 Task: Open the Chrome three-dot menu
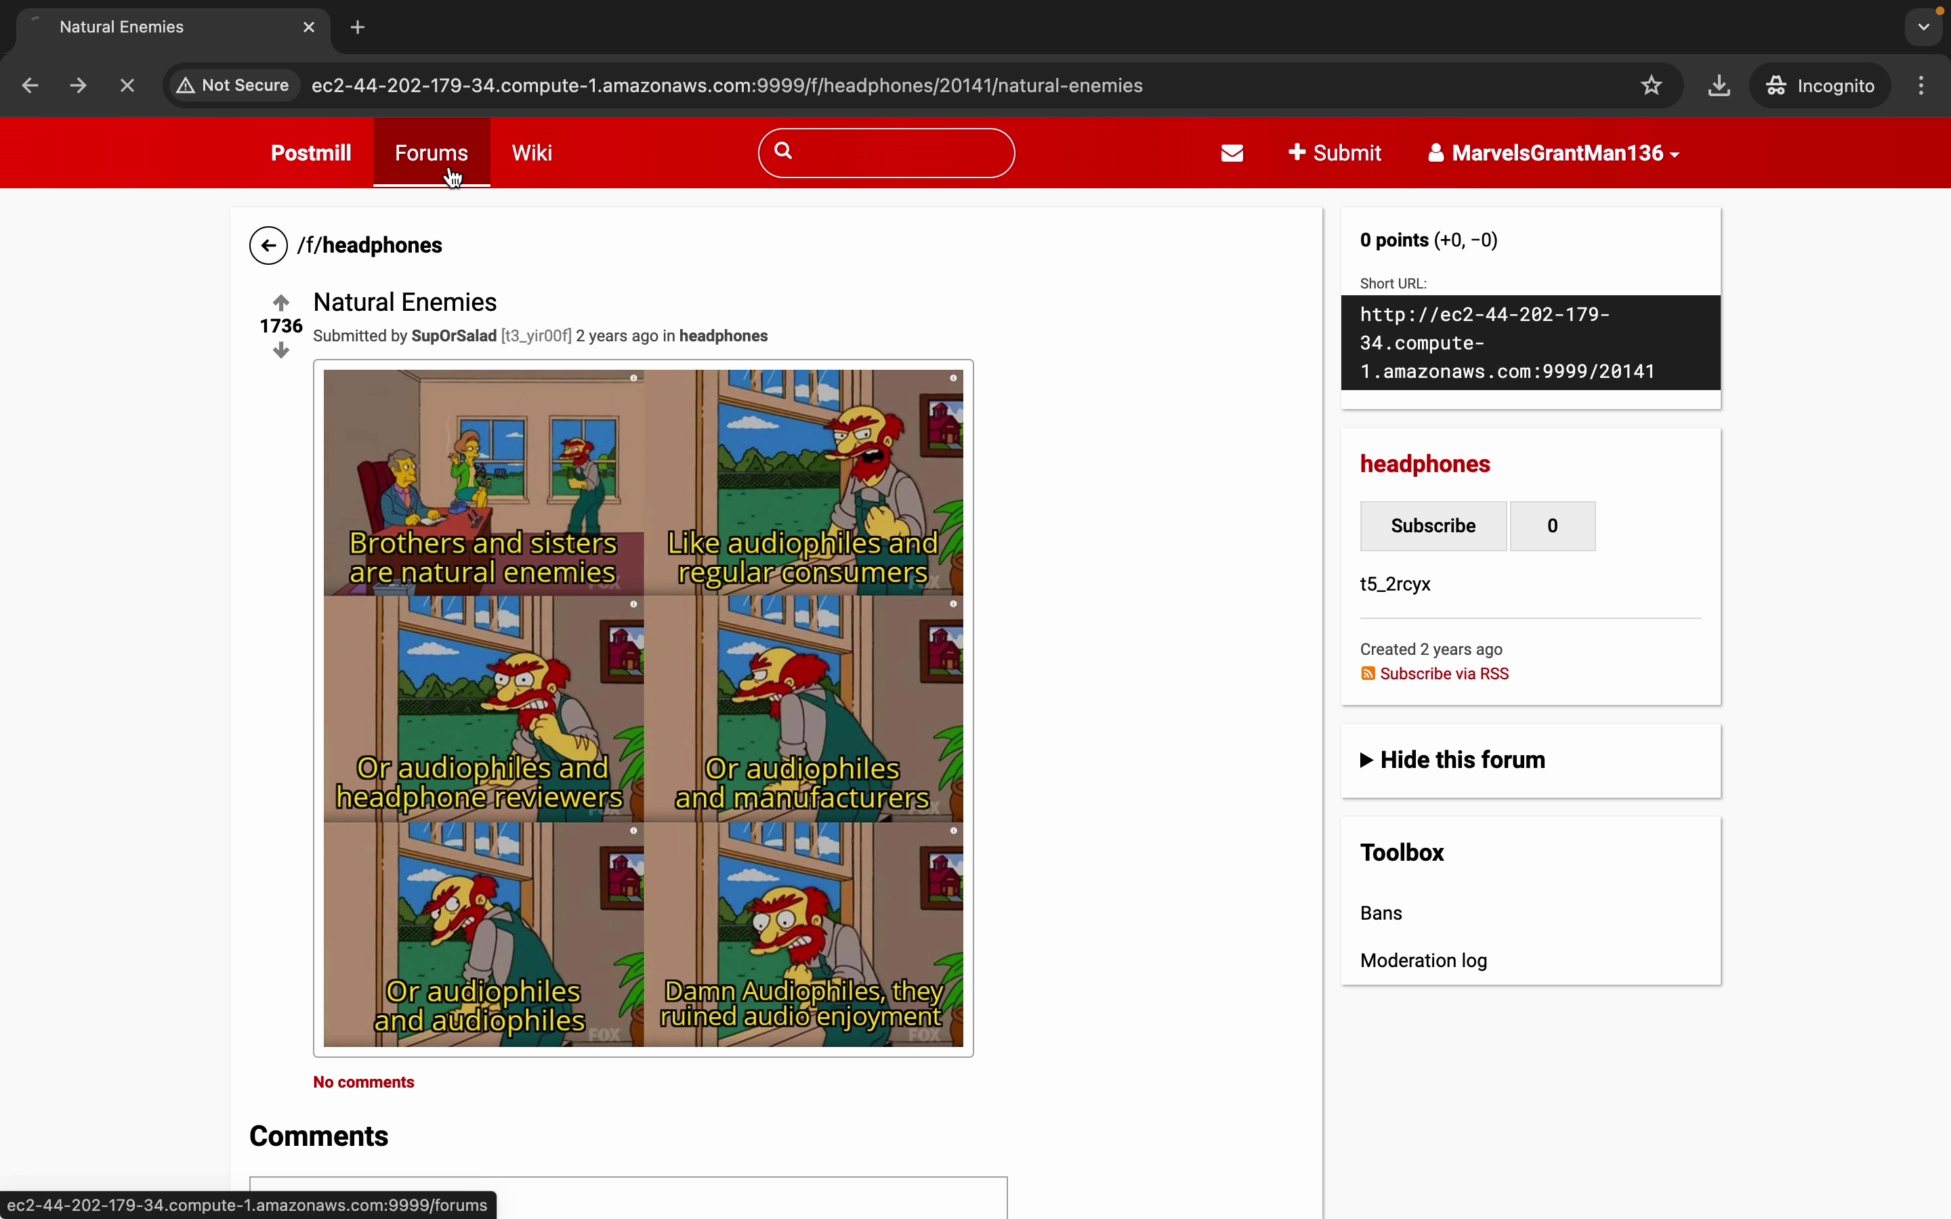point(1922,85)
